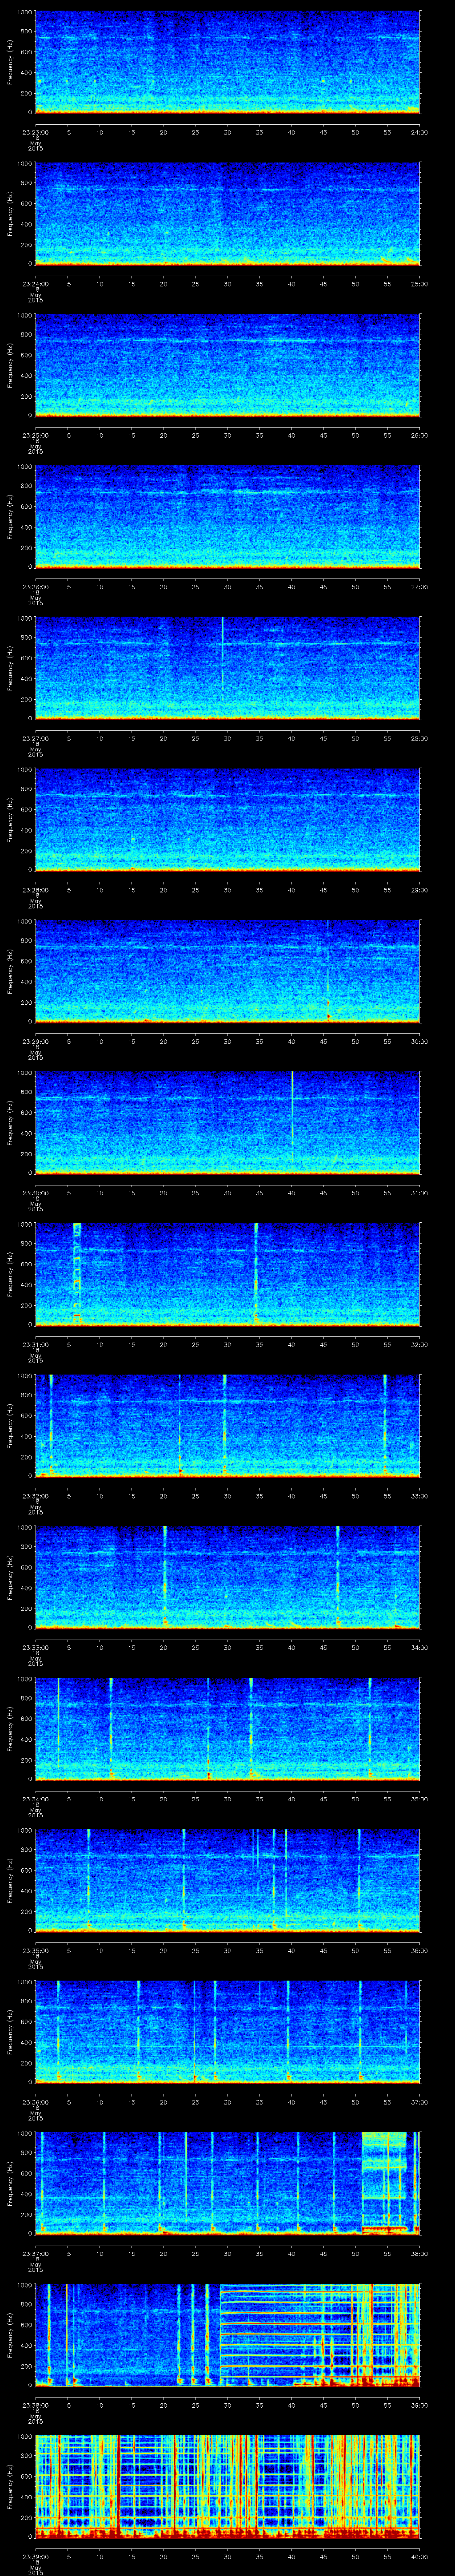This screenshot has height=2576, width=455.
Task: Click the '23:24:00' start time label
Action: [x=35, y=284]
